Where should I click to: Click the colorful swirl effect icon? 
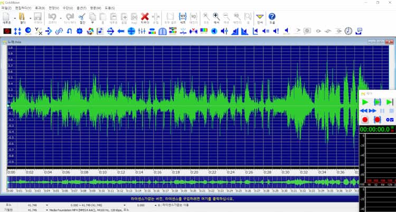[90, 31]
